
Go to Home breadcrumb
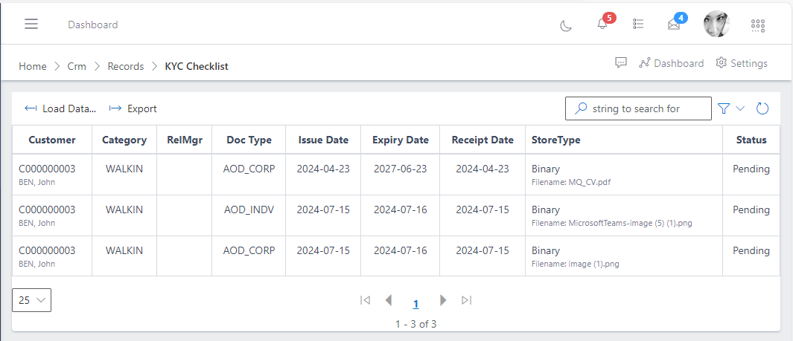pyautogui.click(x=32, y=66)
